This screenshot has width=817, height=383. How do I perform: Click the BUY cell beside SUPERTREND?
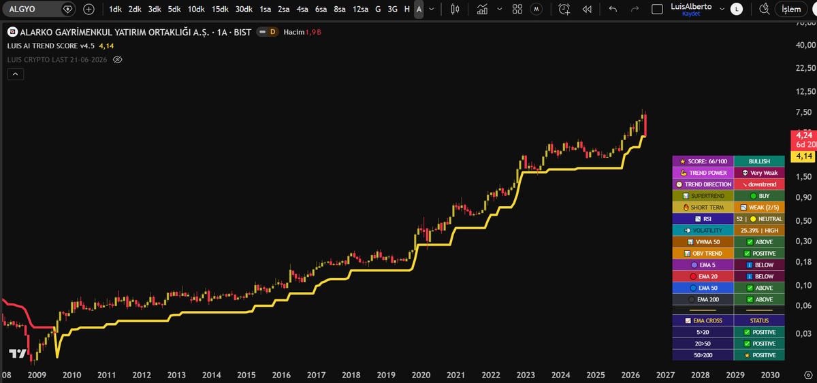tap(759, 196)
